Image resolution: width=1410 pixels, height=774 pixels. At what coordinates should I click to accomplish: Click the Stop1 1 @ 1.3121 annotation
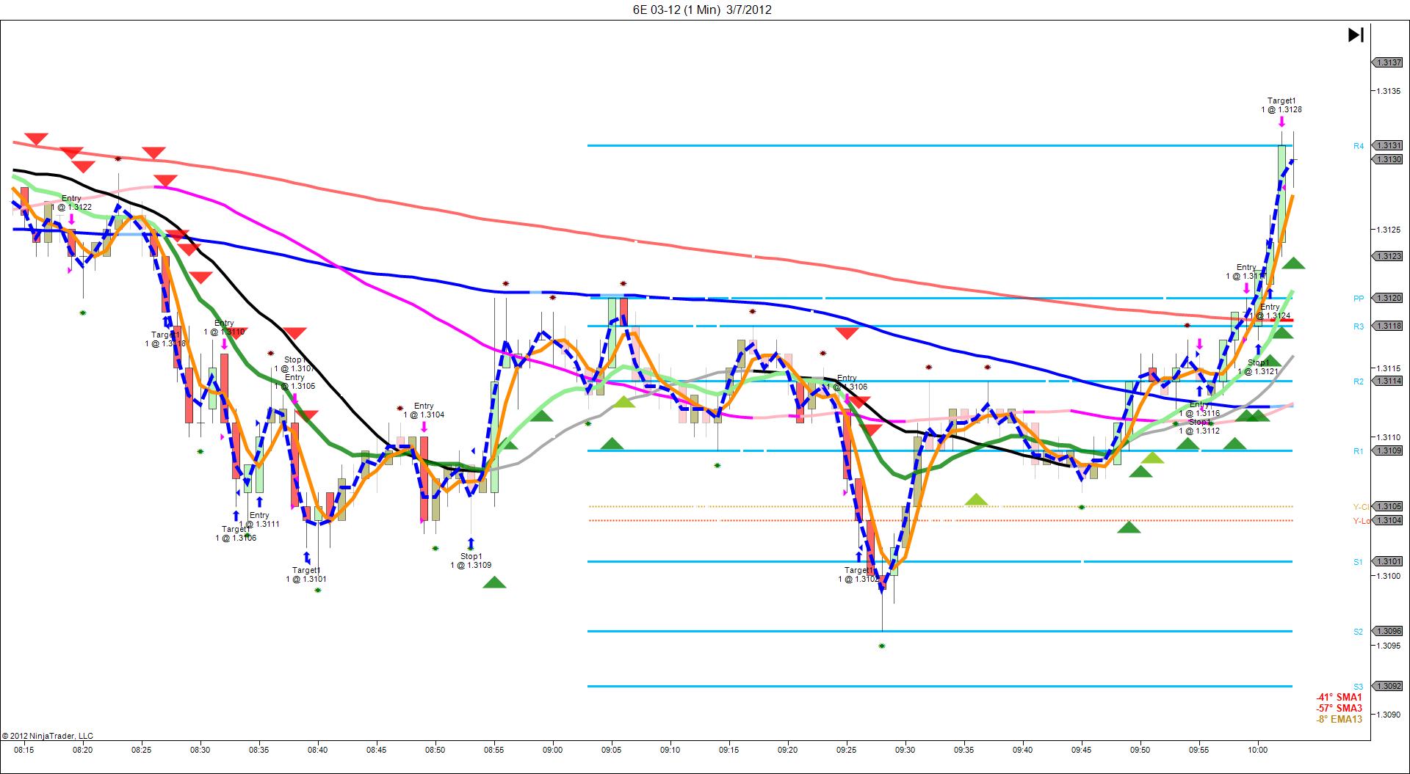coord(1258,367)
